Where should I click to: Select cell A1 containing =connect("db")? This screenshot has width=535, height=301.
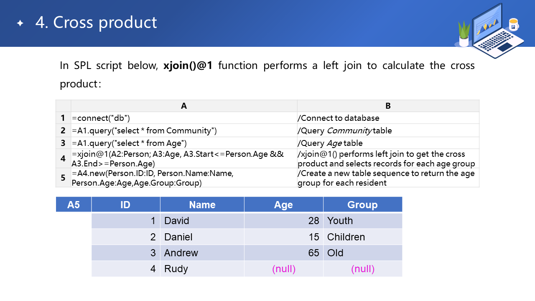(x=184, y=118)
